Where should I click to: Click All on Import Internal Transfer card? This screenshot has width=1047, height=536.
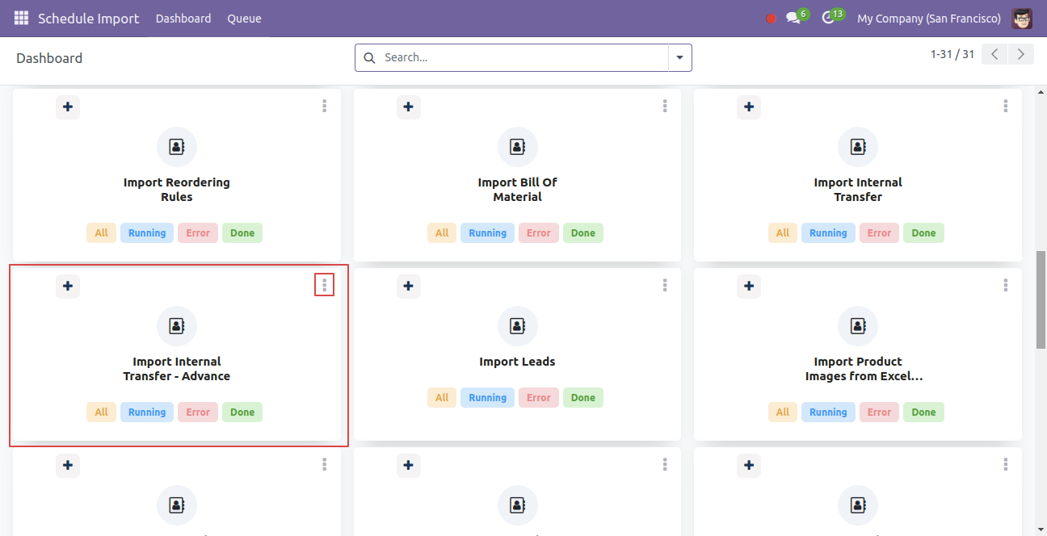click(x=783, y=233)
